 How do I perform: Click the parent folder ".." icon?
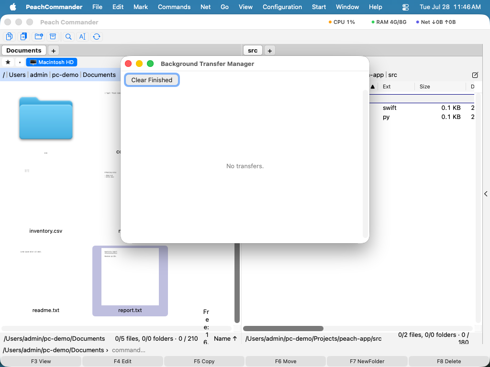[46, 119]
